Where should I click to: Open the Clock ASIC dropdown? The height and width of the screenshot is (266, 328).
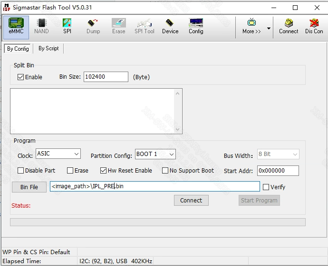(58, 154)
